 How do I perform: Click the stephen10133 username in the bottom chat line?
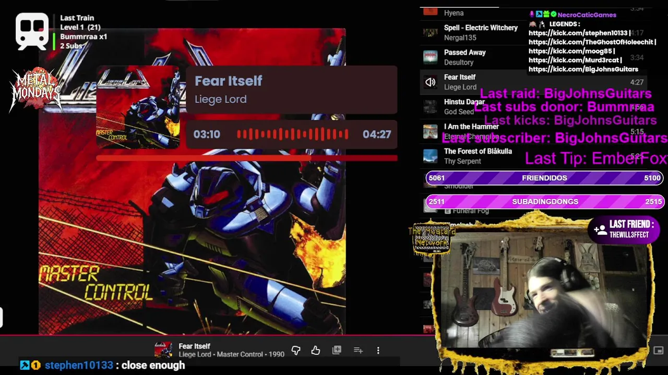pos(79,365)
